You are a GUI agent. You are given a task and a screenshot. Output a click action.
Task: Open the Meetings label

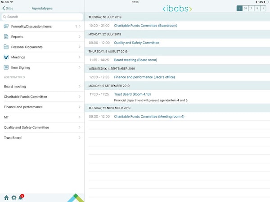pyautogui.click(x=18, y=57)
